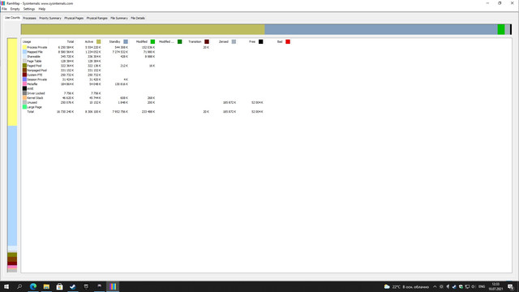This screenshot has width=519, height=292.
Task: Click the red Bad column swatch
Action: 288,41
